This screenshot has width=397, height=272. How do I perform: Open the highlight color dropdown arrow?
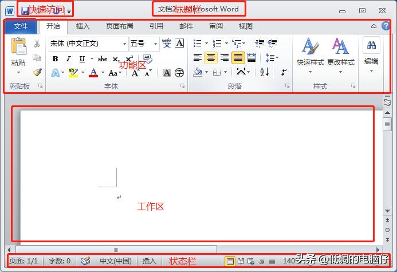pos(82,73)
